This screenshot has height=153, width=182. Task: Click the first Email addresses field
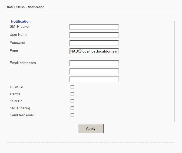coord(94,63)
